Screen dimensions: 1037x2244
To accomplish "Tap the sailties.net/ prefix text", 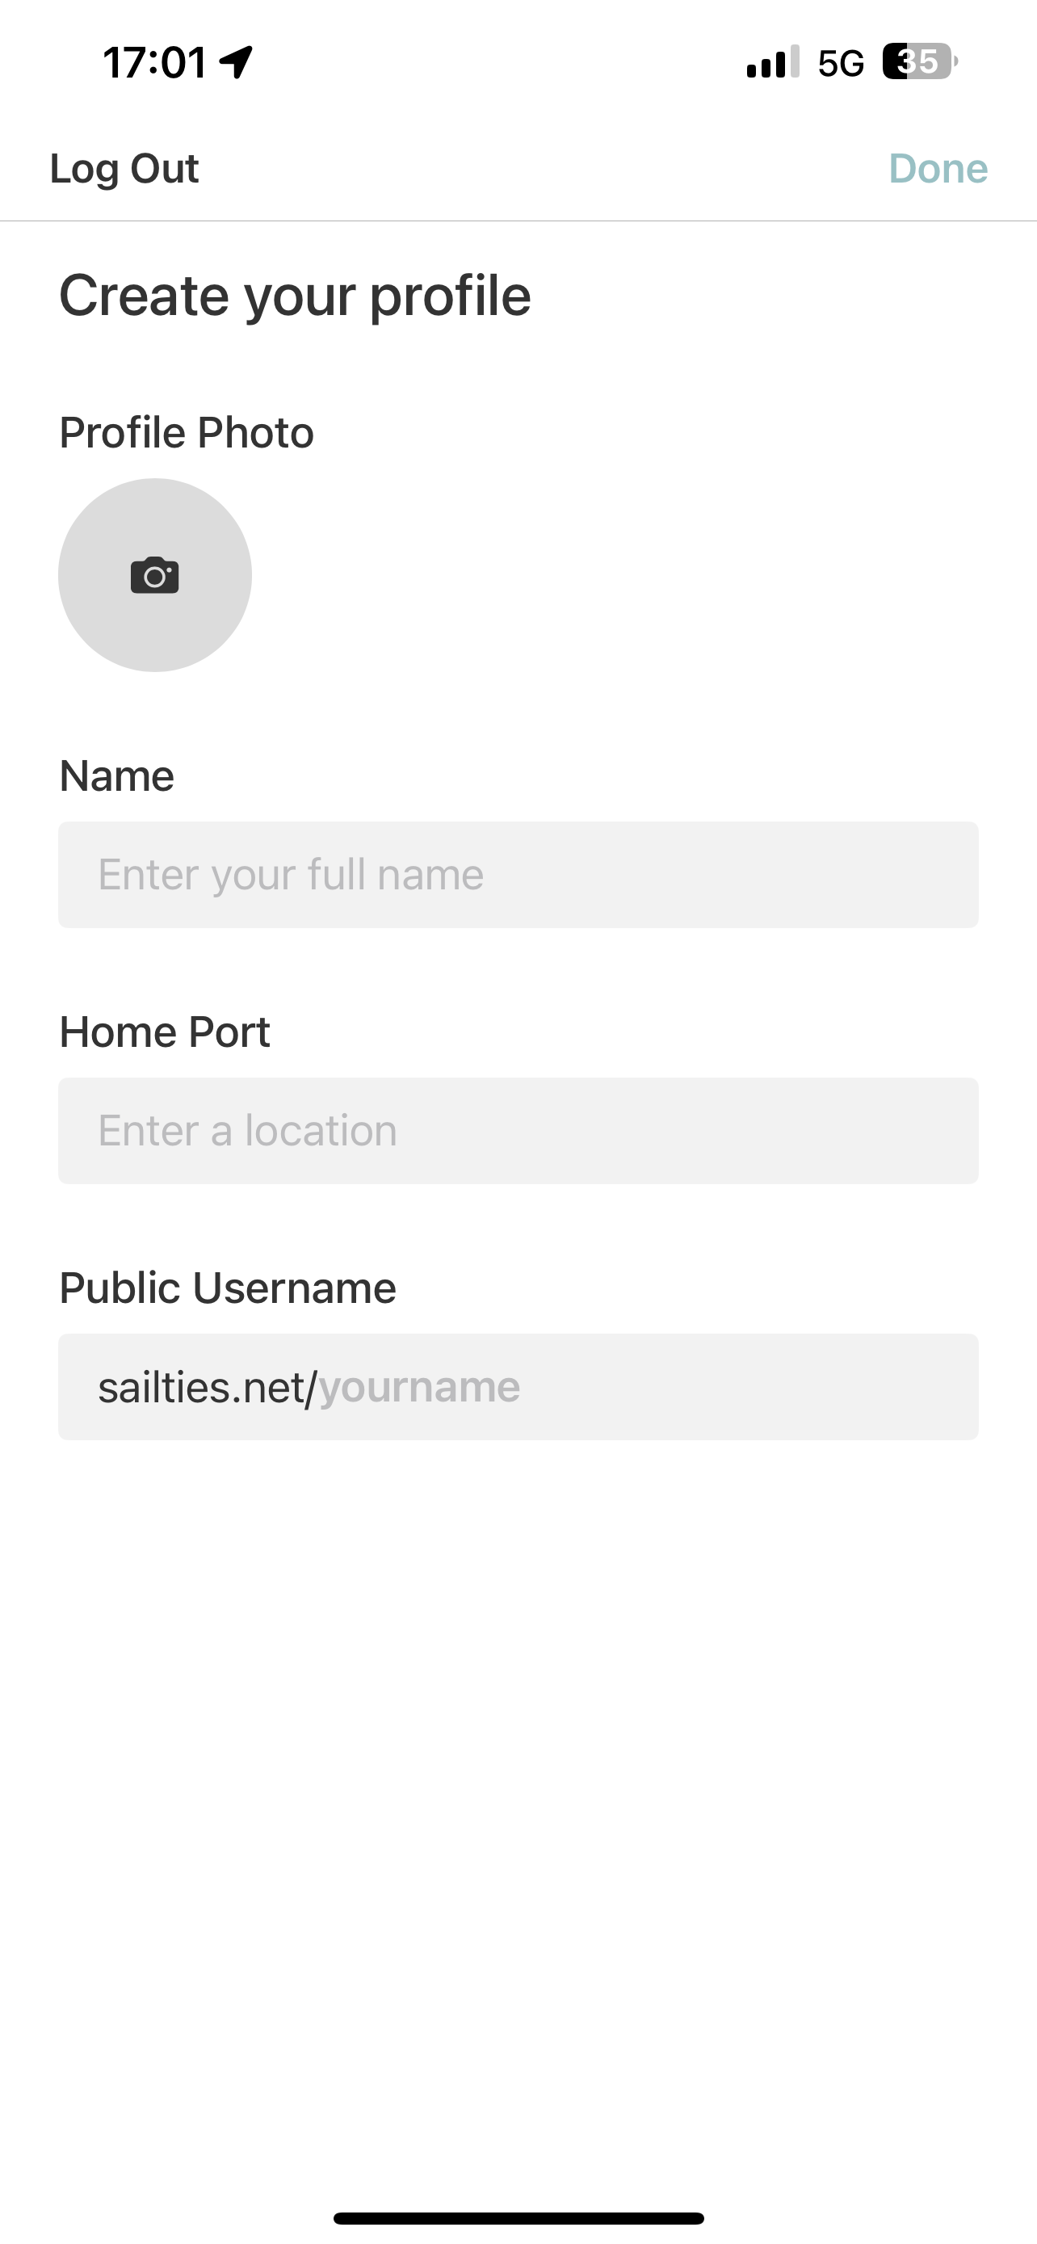I will 207,1387.
